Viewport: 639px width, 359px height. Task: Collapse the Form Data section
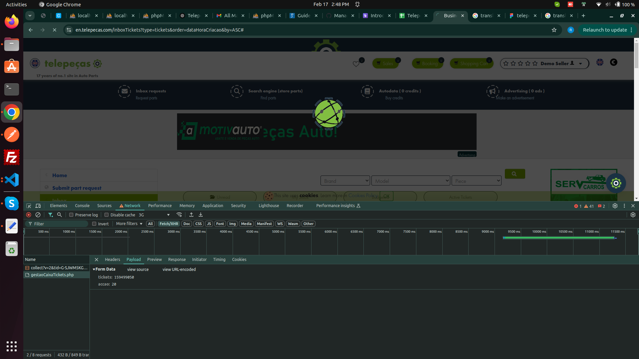tap(94, 269)
